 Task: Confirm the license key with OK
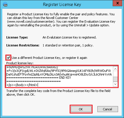(81, 109)
